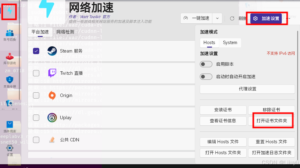Click the settings panel vertical scrollbar
The image size is (300, 168).
[x=298, y=95]
